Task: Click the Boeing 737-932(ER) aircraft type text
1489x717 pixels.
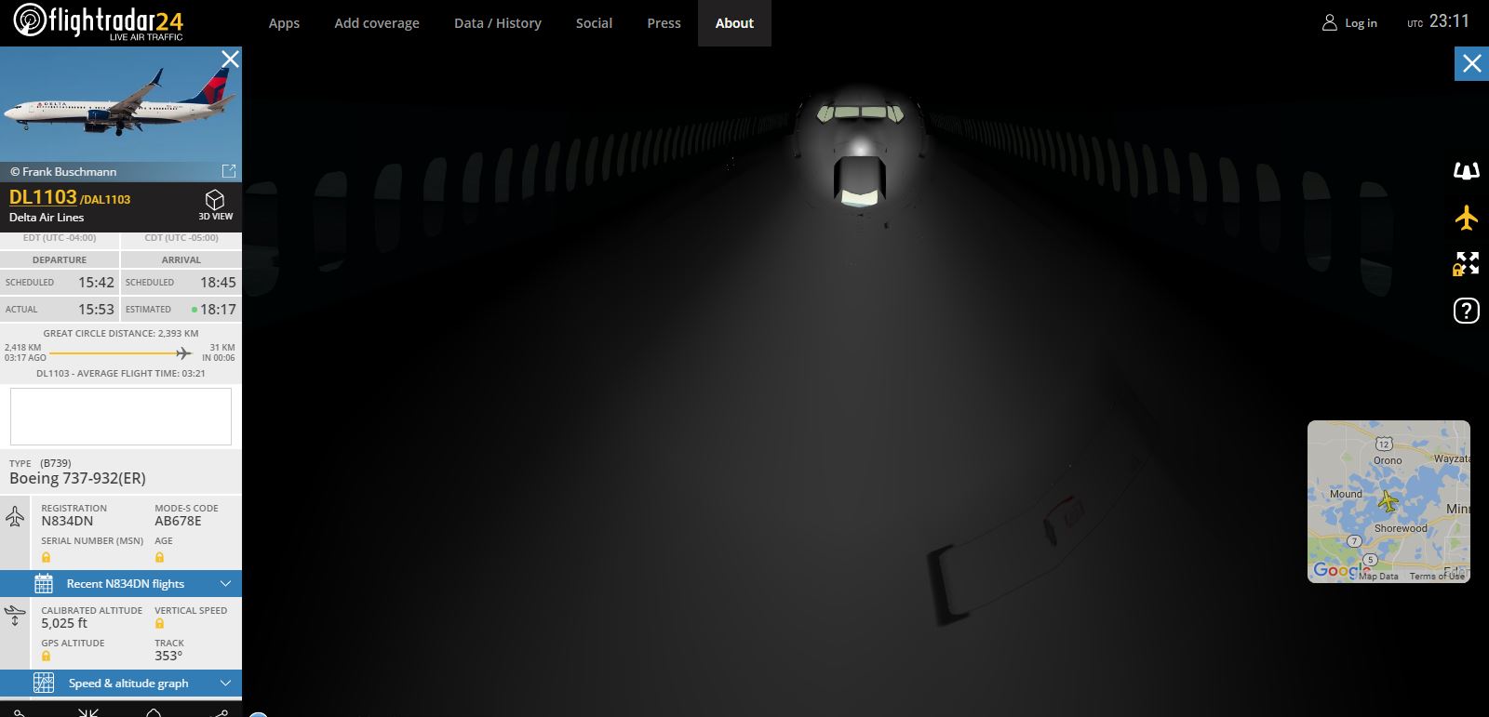Action: 77,478
